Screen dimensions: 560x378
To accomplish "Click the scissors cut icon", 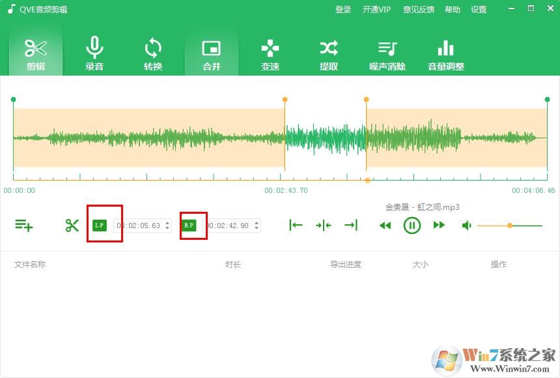I will point(72,225).
